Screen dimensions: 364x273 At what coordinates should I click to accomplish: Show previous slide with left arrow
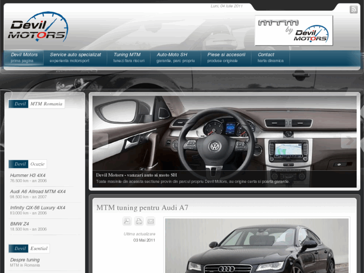tap(101, 141)
